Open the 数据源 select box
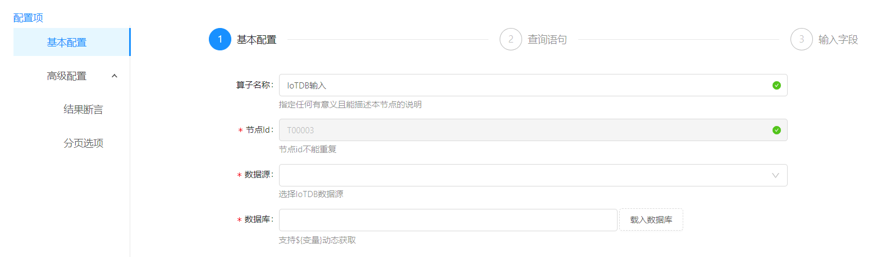873x257 pixels. (522, 175)
